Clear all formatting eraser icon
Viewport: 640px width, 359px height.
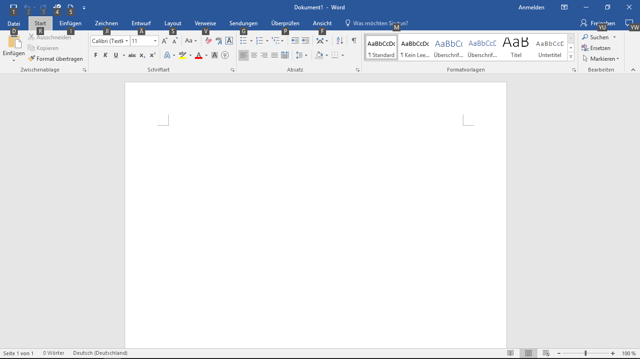[x=209, y=41]
